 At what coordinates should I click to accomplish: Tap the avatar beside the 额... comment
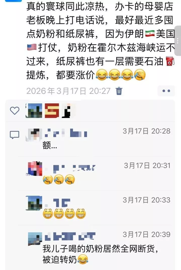(x=34, y=135)
